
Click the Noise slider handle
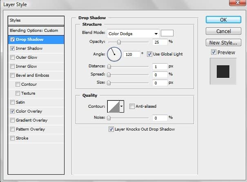[x=109, y=118]
